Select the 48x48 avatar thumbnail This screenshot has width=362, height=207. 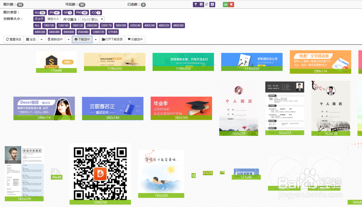tap(56, 174)
